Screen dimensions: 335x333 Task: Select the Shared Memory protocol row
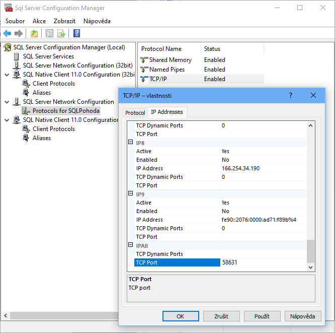click(x=202, y=60)
